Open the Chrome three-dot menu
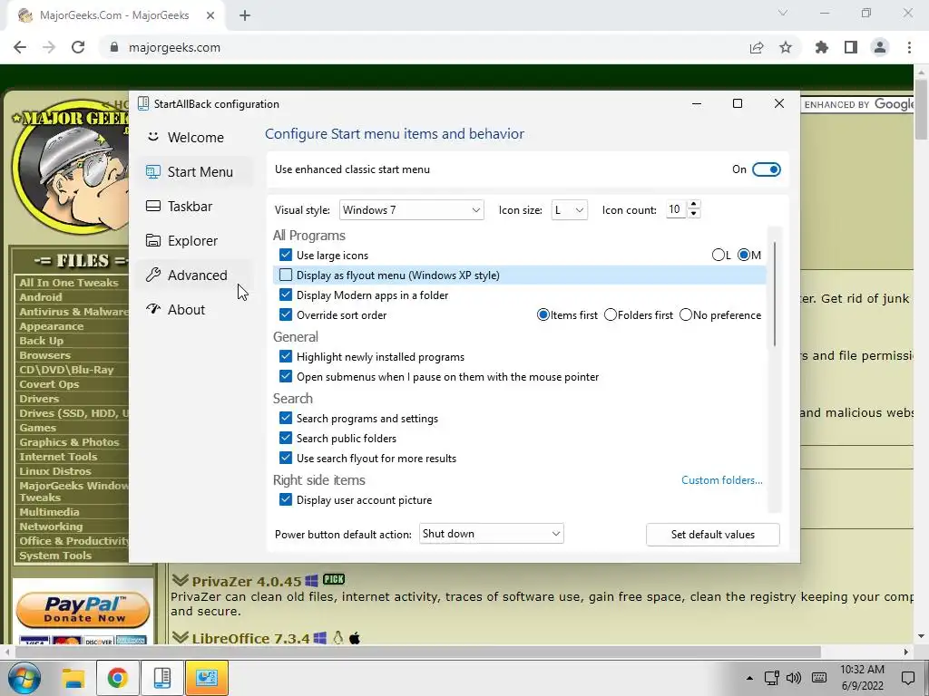This screenshot has height=696, width=929. 909,47
